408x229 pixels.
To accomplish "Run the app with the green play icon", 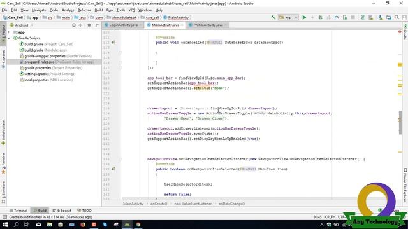I will (304, 17).
